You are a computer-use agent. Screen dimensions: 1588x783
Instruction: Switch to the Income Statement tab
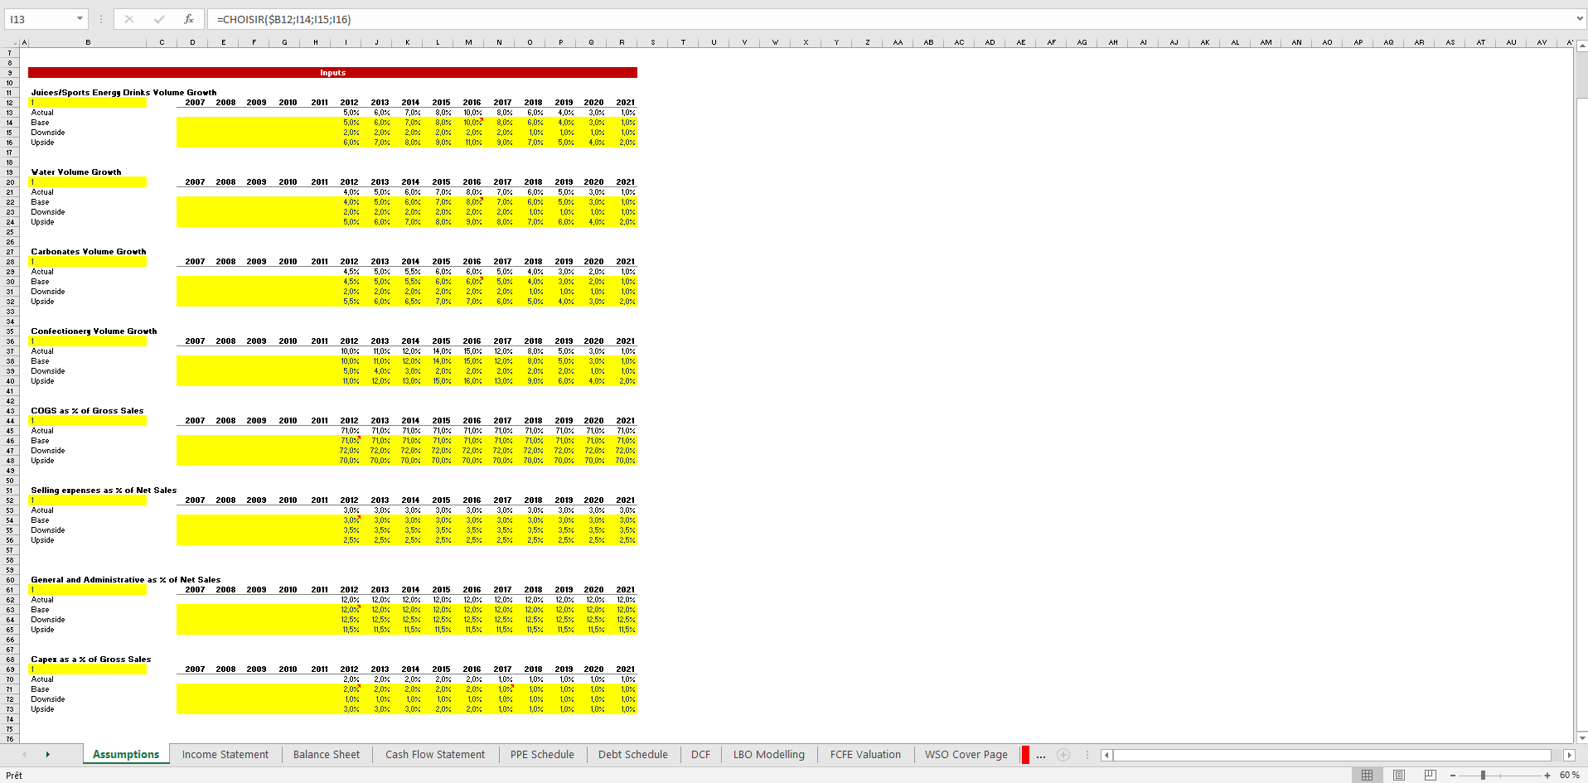[x=225, y=755]
